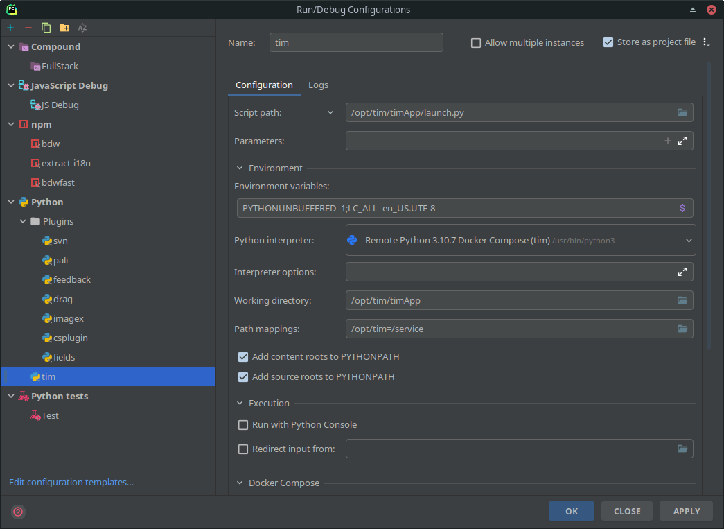Select the Test Python tests configuration
The width and height of the screenshot is (724, 529).
point(109,415)
